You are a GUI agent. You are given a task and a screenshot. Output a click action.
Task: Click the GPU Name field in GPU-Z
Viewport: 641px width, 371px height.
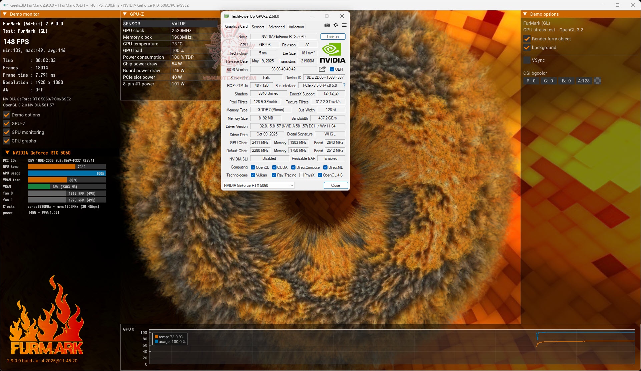[x=283, y=37]
